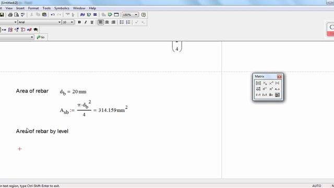
Task: Open Symbolic keyword palette with graduation cap
Action: coord(35,30)
